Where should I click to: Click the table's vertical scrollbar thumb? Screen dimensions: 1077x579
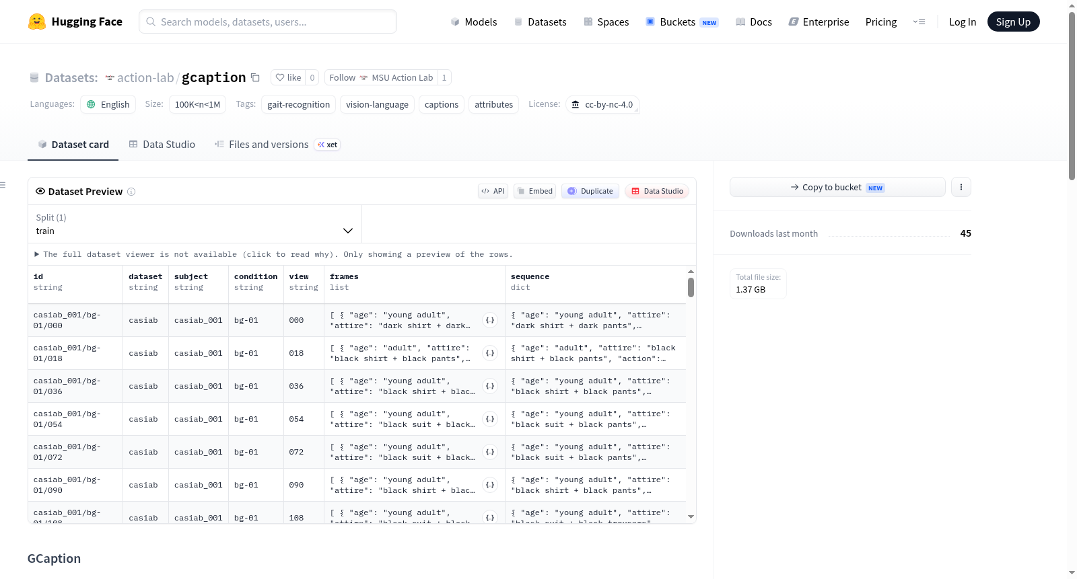(691, 288)
